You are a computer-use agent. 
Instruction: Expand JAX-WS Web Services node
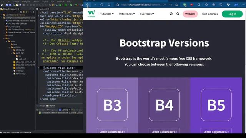pos(4,24)
